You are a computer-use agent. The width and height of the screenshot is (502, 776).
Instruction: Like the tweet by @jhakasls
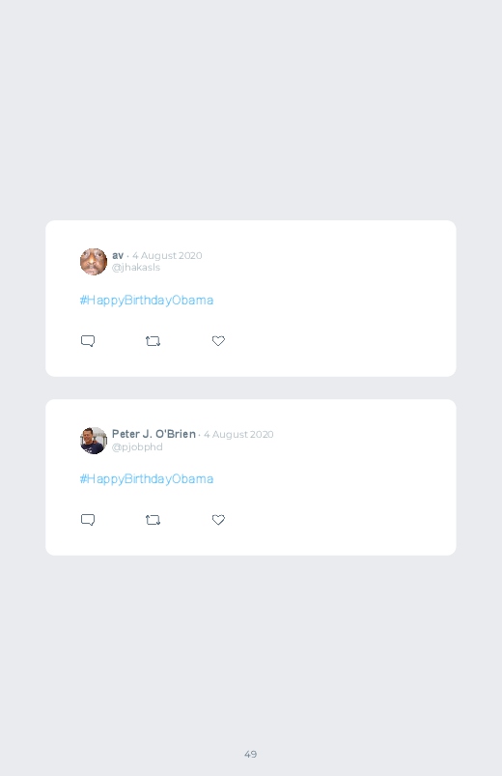[218, 341]
